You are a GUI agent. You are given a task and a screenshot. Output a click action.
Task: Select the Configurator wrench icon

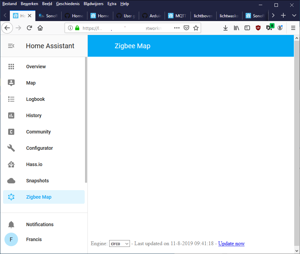coord(11,148)
